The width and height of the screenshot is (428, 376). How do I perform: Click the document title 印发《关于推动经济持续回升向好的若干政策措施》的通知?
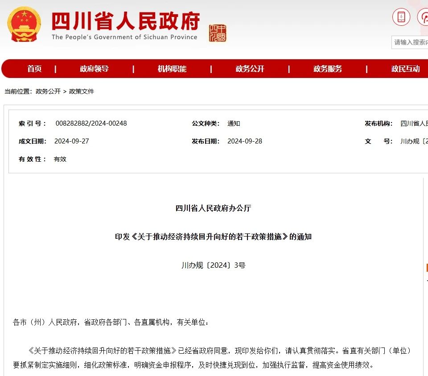213,237
